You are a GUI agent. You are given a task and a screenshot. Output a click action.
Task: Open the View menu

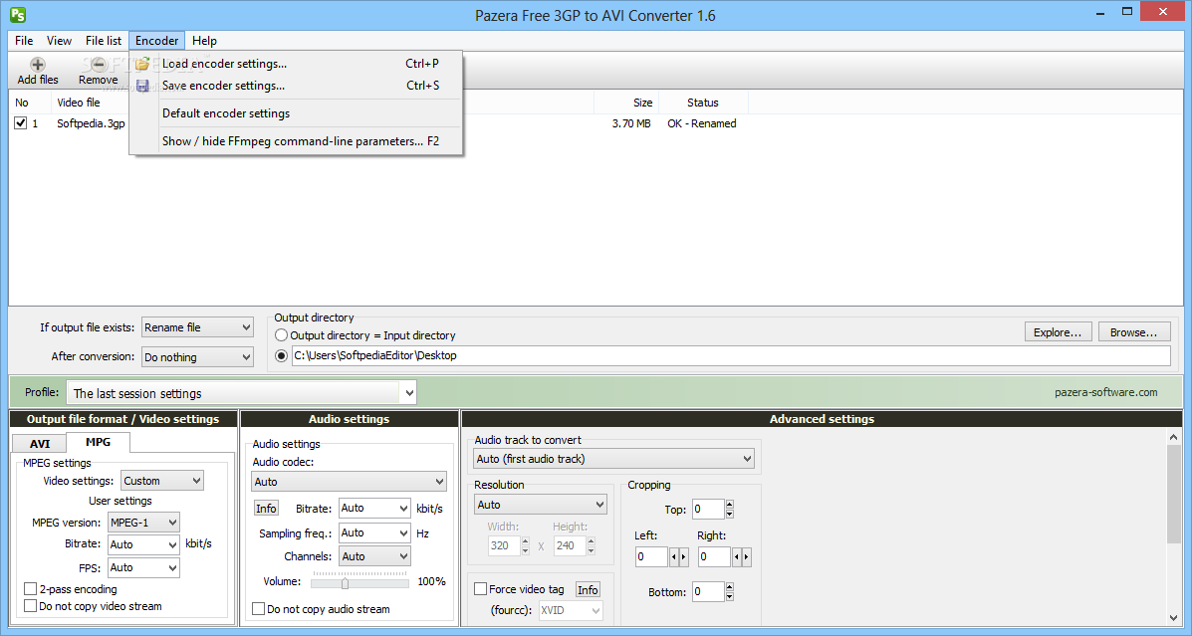60,40
